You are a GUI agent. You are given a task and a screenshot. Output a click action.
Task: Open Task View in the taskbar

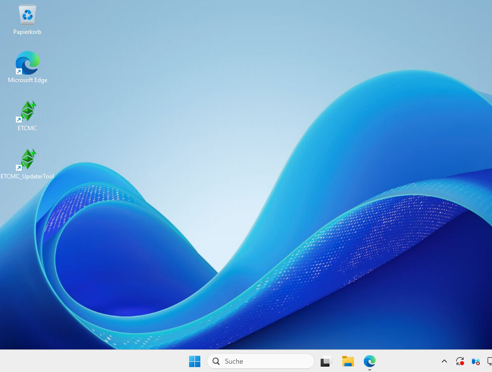(x=326, y=361)
